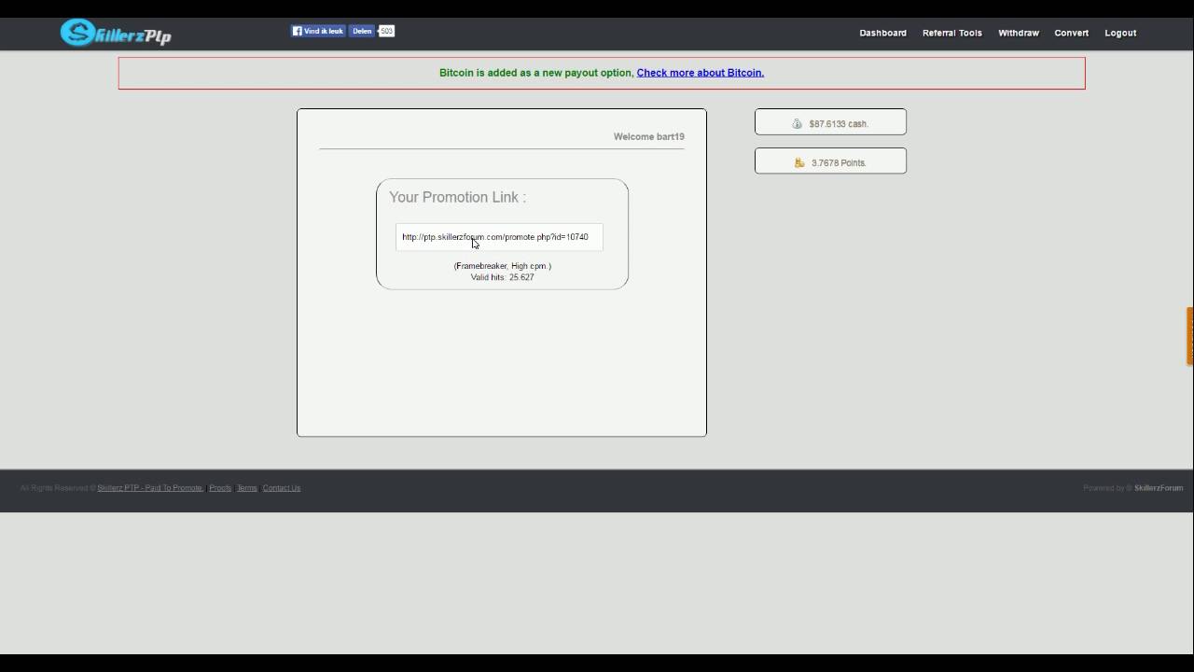The image size is (1194, 672).
Task: Click the promotion link URL input field
Action: pos(499,237)
